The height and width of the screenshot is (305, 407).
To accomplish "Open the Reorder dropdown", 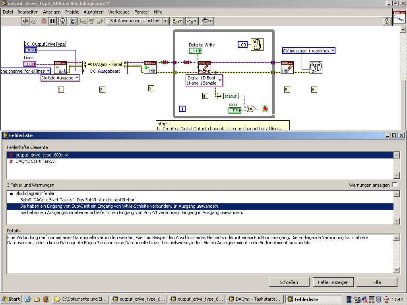I will [207, 21].
